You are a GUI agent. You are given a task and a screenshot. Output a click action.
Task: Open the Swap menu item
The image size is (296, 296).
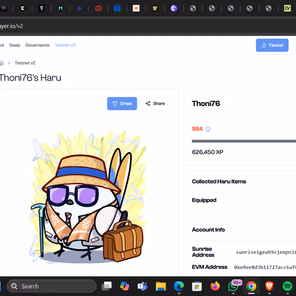(15, 45)
